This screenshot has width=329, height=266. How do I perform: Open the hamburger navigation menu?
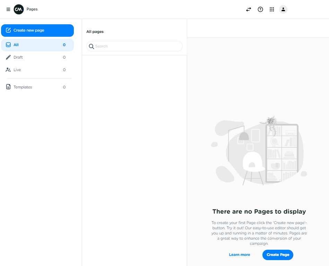tap(8, 9)
